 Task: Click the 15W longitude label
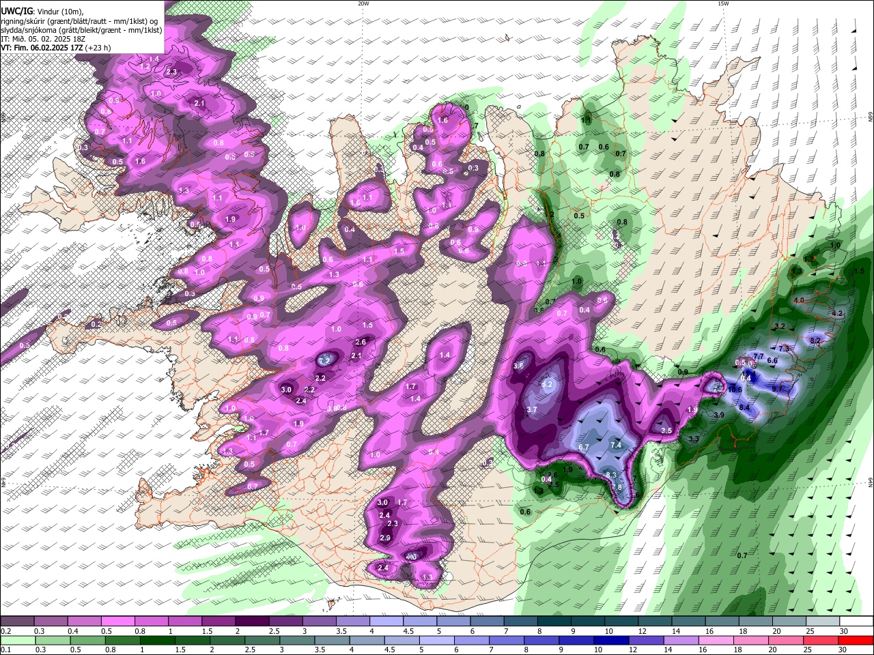723,3
